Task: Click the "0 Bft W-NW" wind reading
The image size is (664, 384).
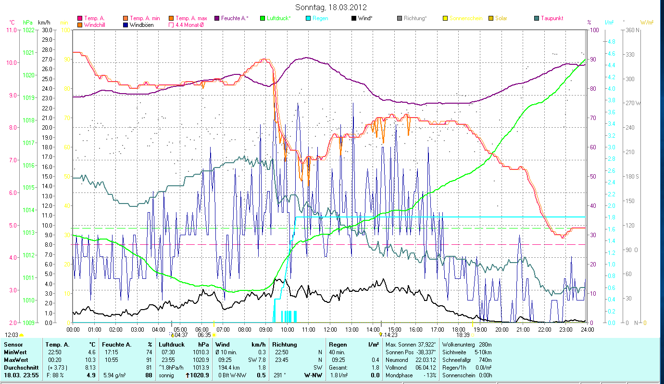Action: tap(232, 375)
